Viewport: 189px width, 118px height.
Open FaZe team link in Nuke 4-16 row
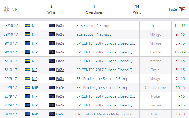pyautogui.click(x=60, y=96)
